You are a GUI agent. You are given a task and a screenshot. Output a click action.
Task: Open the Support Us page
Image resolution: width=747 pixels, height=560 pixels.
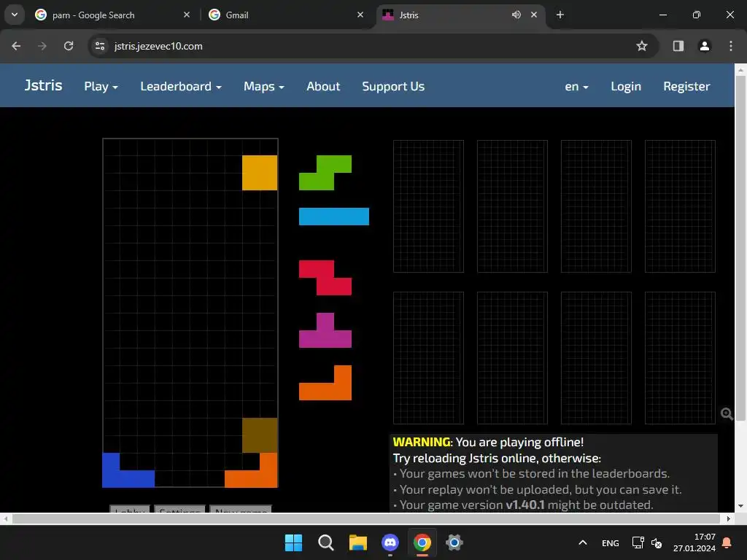coord(393,86)
